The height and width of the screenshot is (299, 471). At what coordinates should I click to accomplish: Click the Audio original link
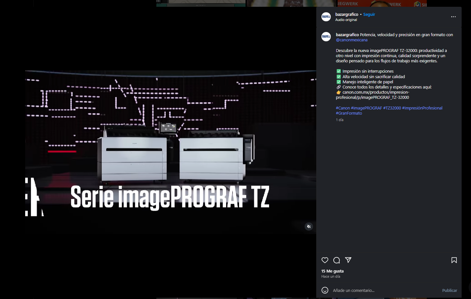346,20
